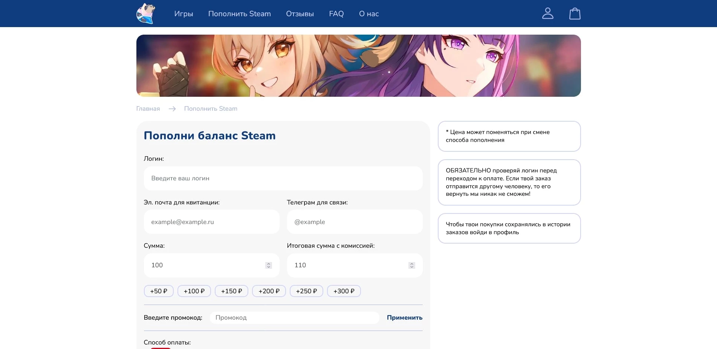
Task: Open the shopping bag cart icon
Action: point(575,14)
